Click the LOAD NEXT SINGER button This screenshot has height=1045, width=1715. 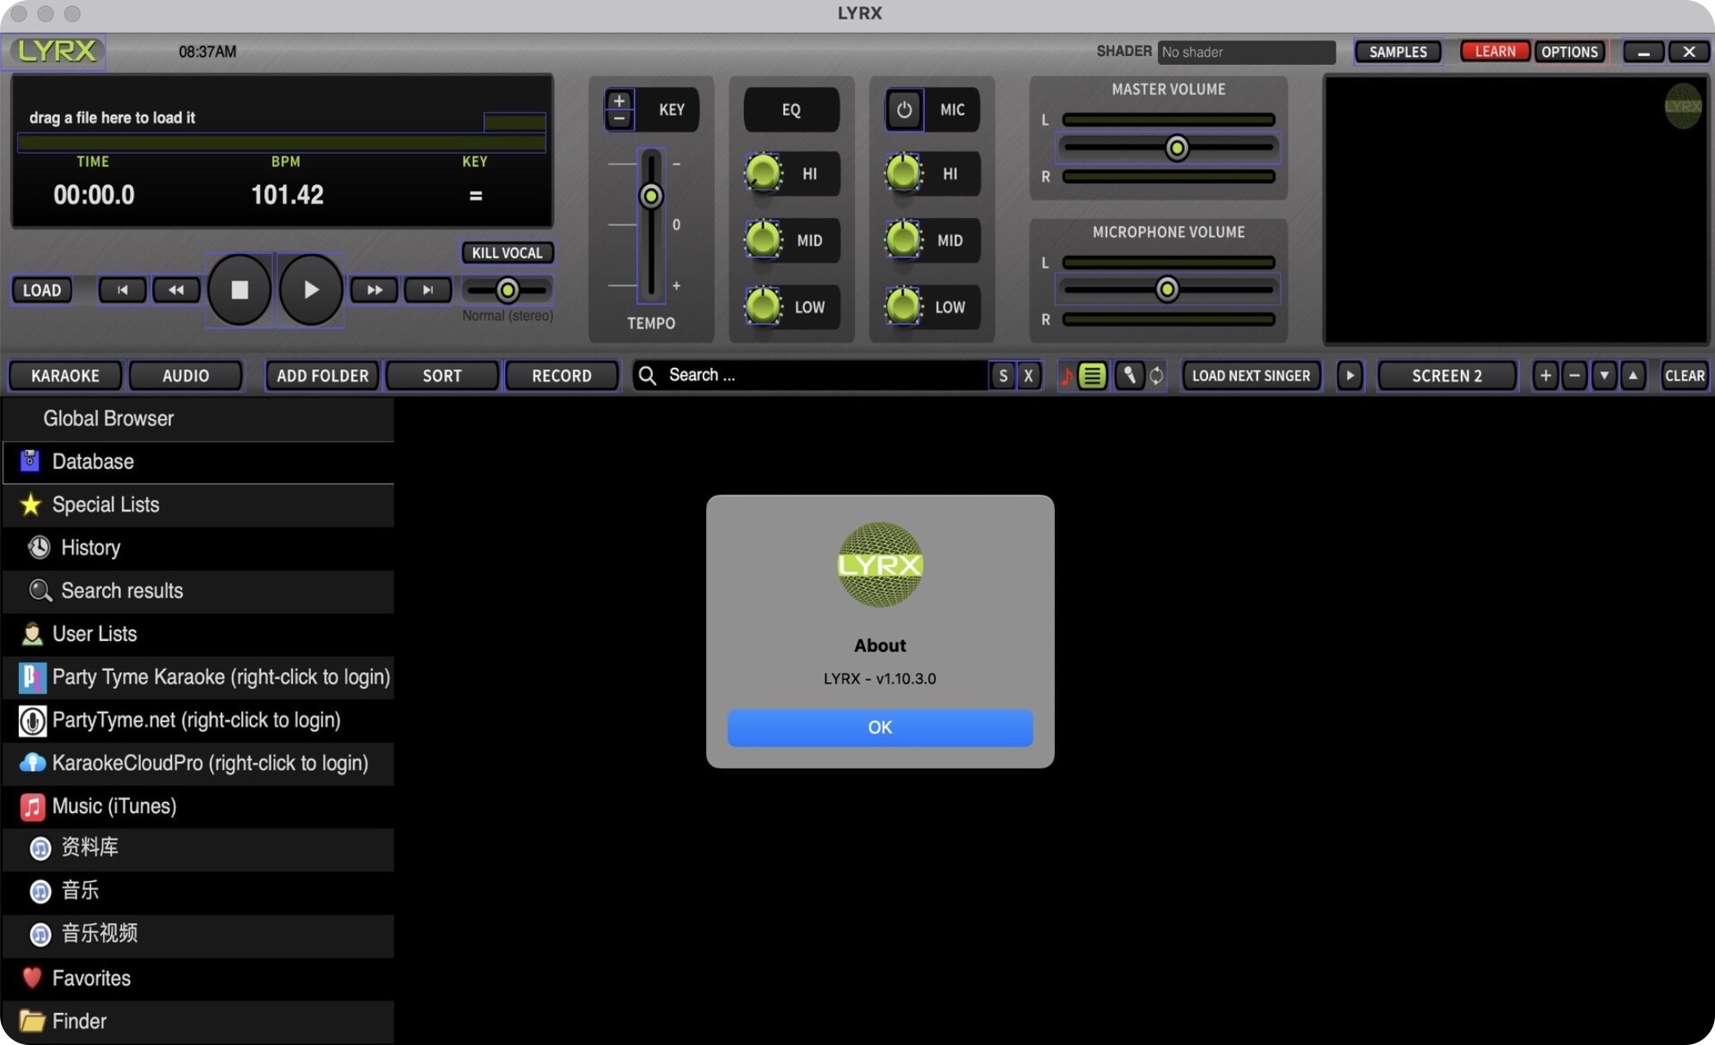tap(1250, 375)
